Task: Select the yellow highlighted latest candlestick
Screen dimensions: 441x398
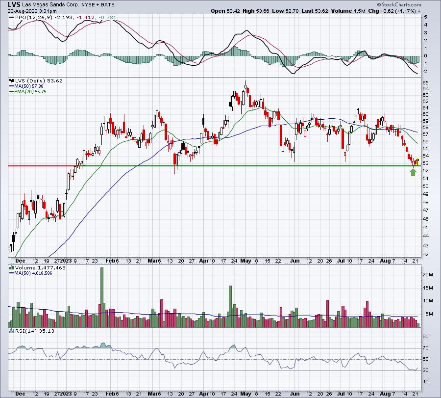Action: tap(417, 161)
